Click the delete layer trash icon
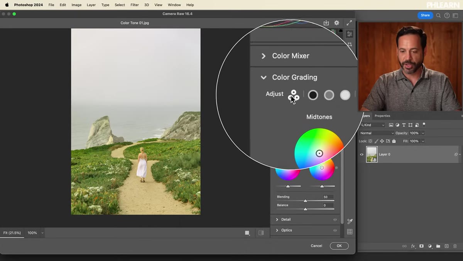Image resolution: width=463 pixels, height=261 pixels. click(x=455, y=246)
